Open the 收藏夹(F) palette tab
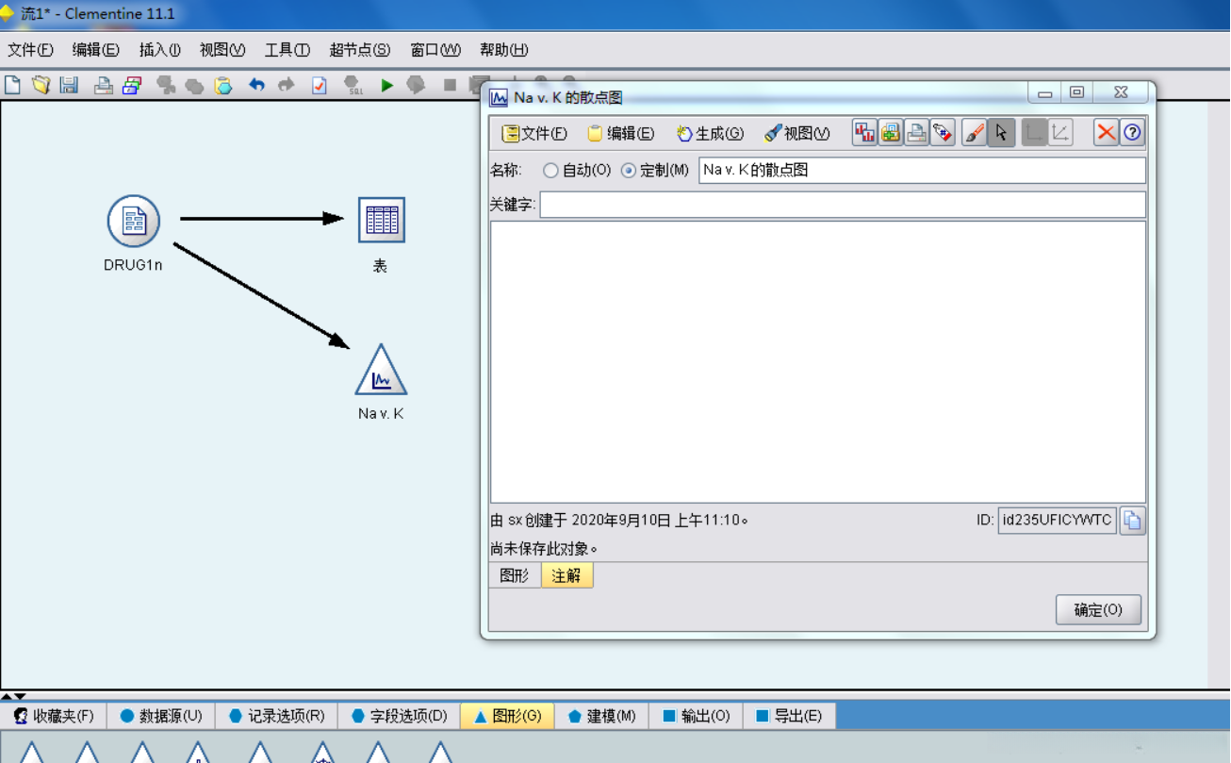Image resolution: width=1231 pixels, height=763 pixels. (x=54, y=716)
